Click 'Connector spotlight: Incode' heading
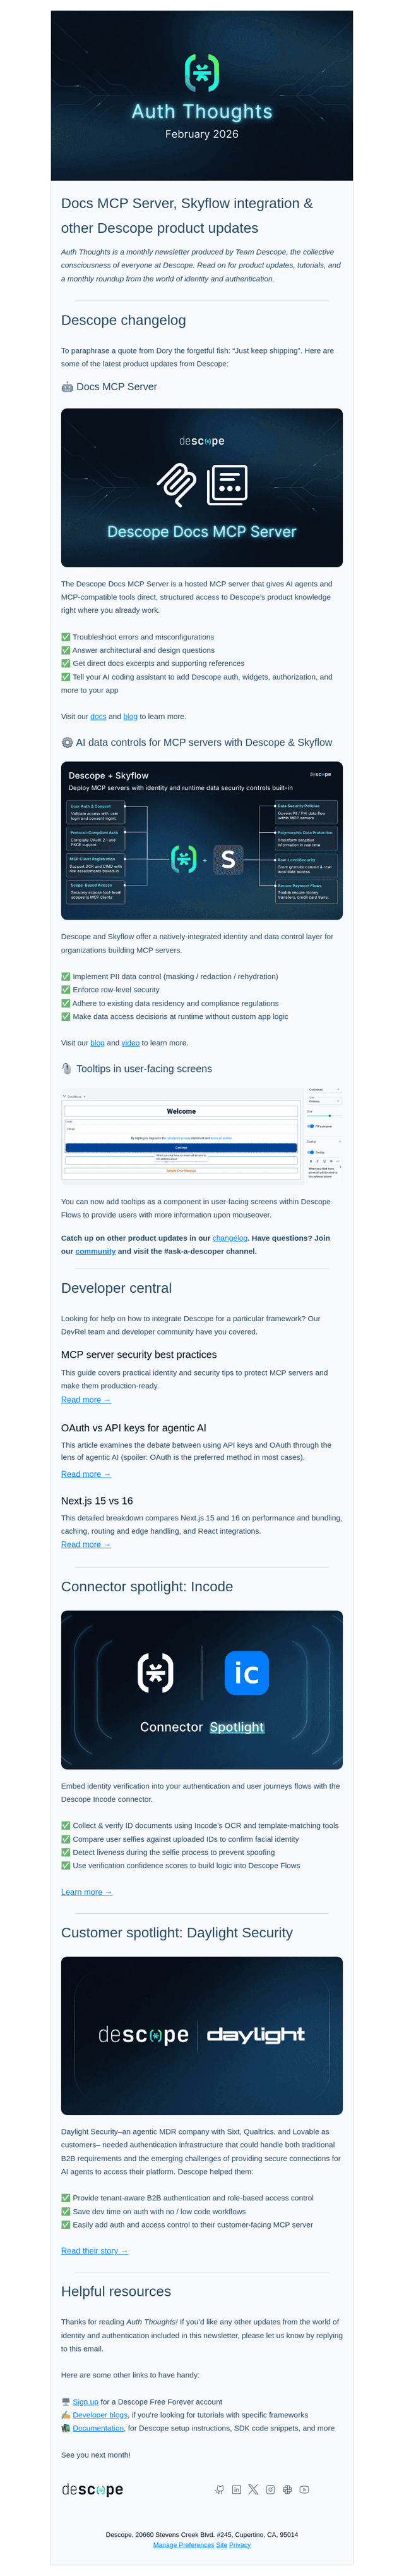This screenshot has height=2576, width=404. point(148,1586)
